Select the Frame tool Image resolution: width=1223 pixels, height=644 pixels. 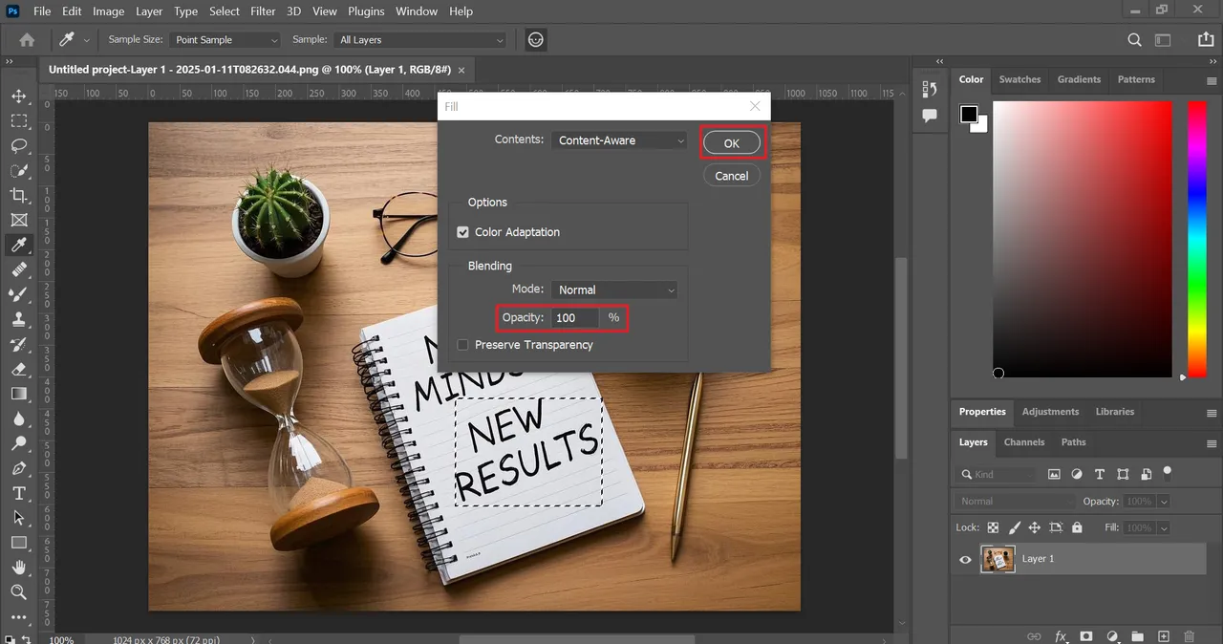point(18,221)
